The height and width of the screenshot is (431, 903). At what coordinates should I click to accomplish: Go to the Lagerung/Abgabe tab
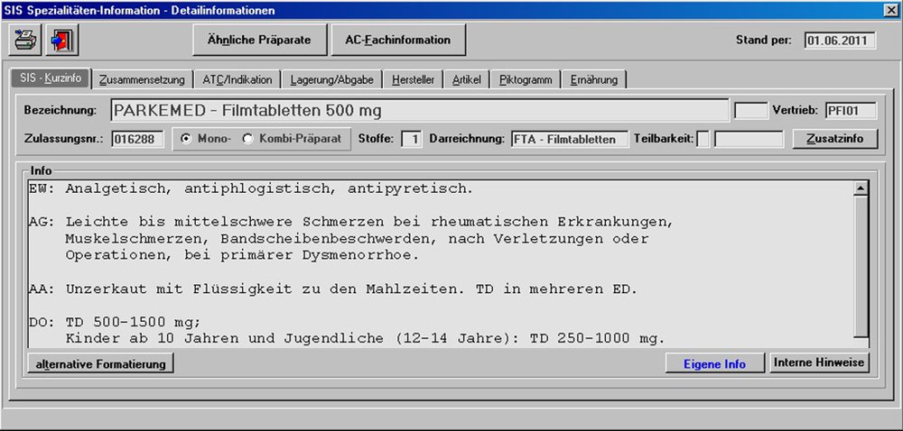coord(331,80)
